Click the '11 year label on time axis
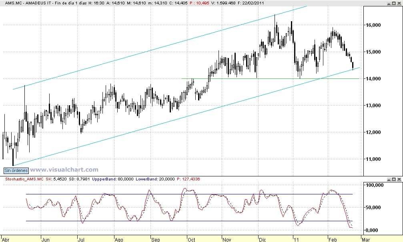The image size is (403, 242). point(296,240)
